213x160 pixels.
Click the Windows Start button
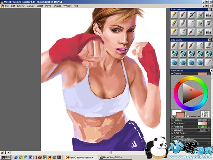pos(5,157)
